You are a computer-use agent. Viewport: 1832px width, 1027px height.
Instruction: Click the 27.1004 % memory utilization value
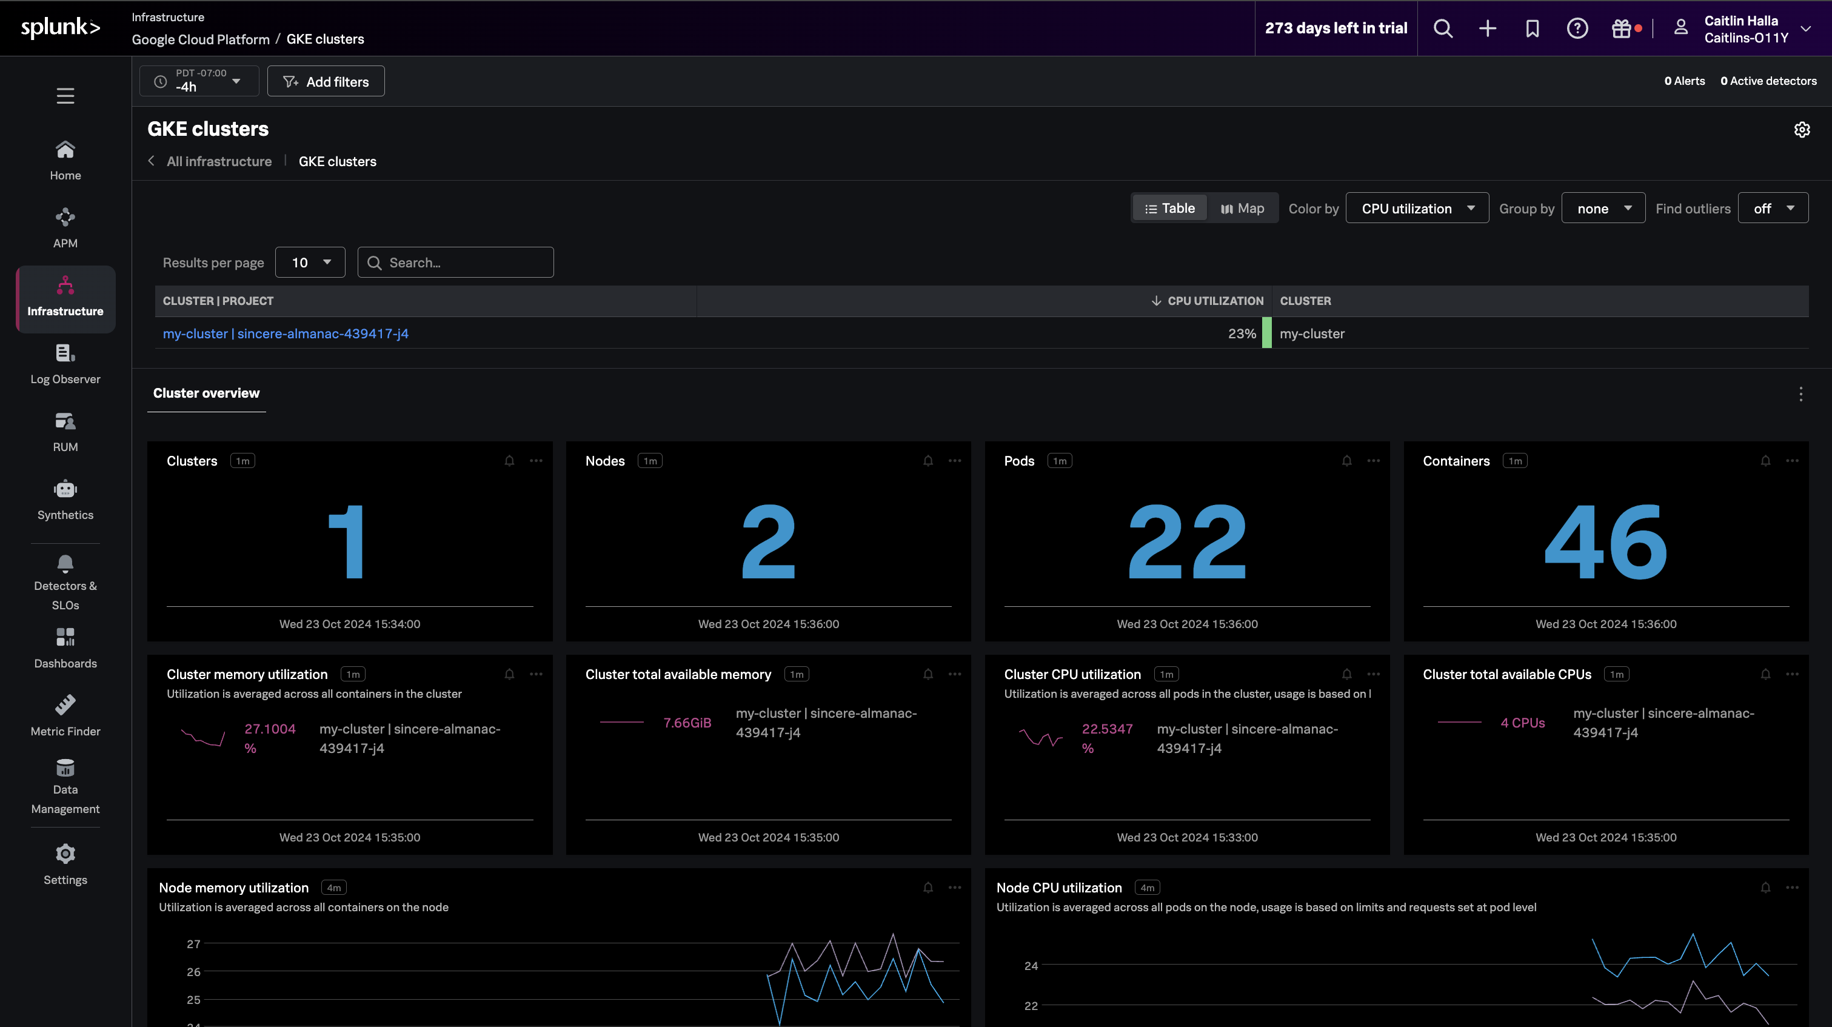(x=270, y=738)
